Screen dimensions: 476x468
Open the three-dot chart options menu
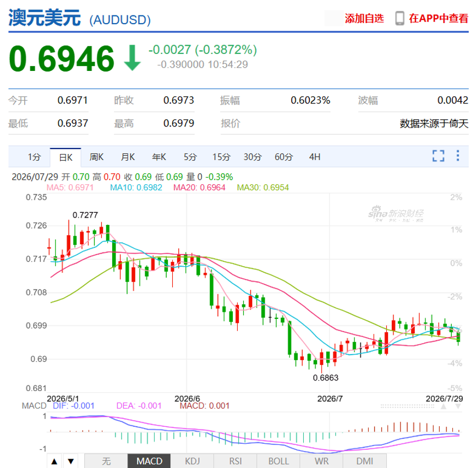[458, 156]
